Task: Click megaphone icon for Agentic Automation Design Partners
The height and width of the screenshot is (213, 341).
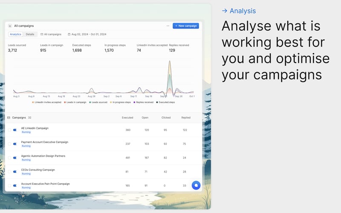Action: [x=15, y=158]
